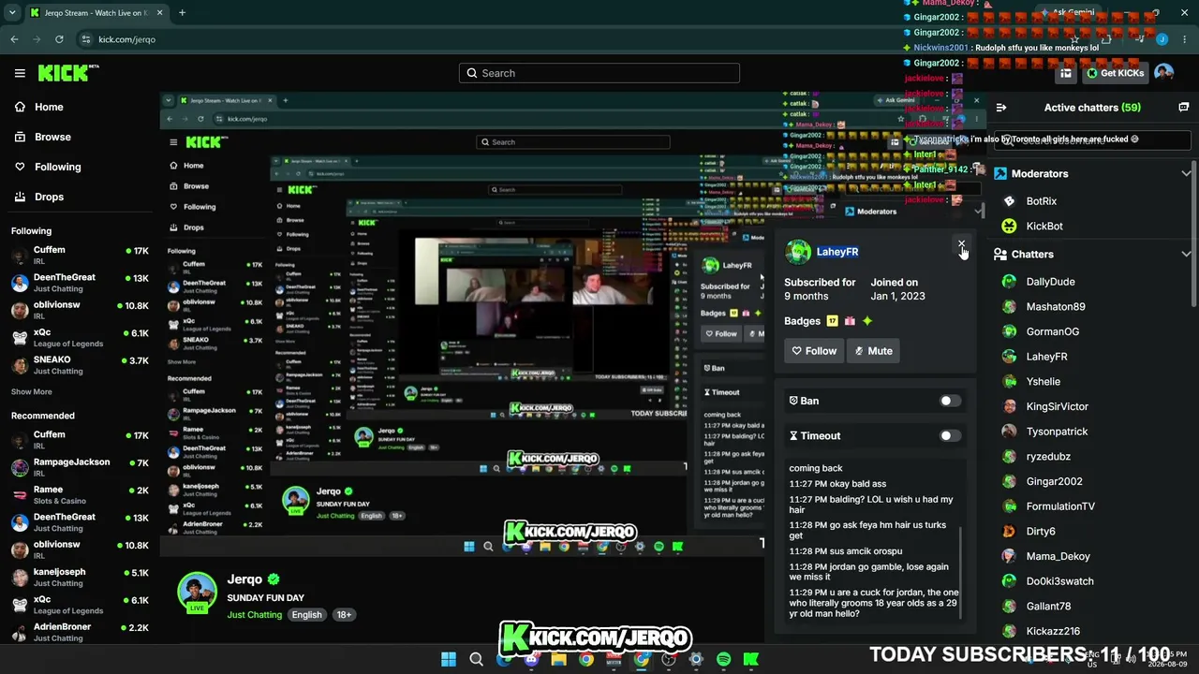
Task: Toggle the Ban switch for LaheyFR
Action: tap(950, 401)
